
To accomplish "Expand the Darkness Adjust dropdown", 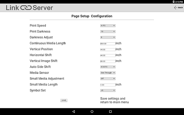I will click(x=108, y=37).
